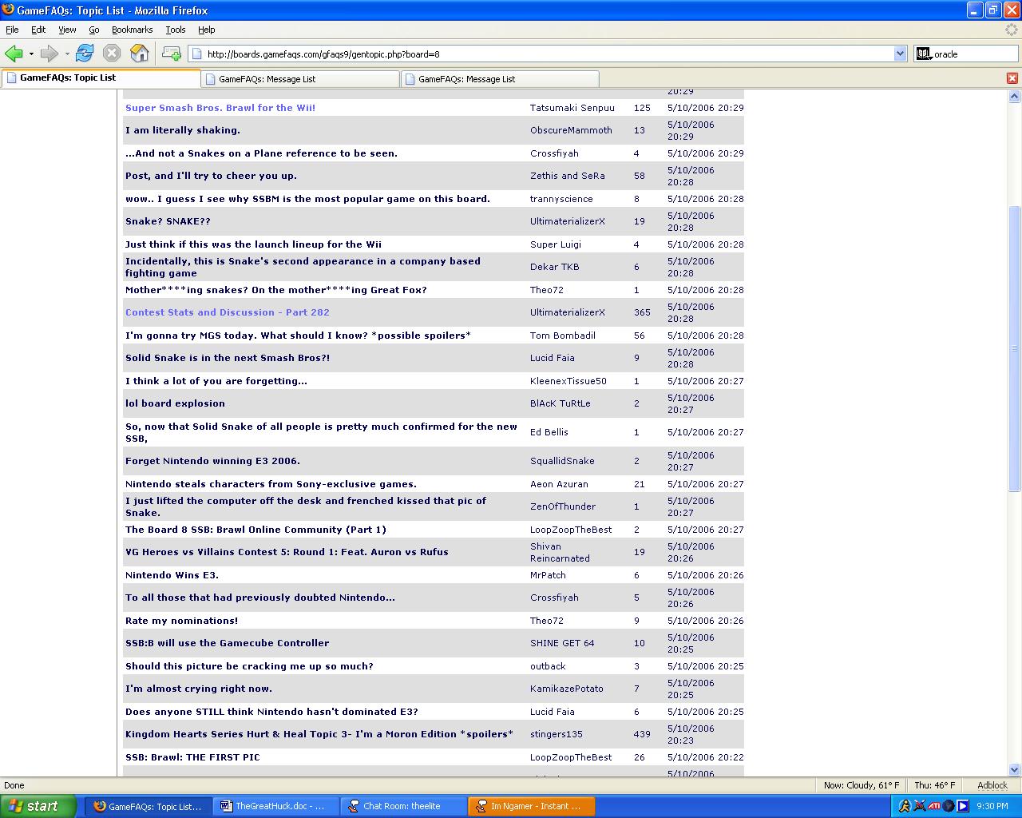Image resolution: width=1022 pixels, height=818 pixels.
Task: Open Contest Stats and Discussion - Part 282
Action: tap(228, 312)
